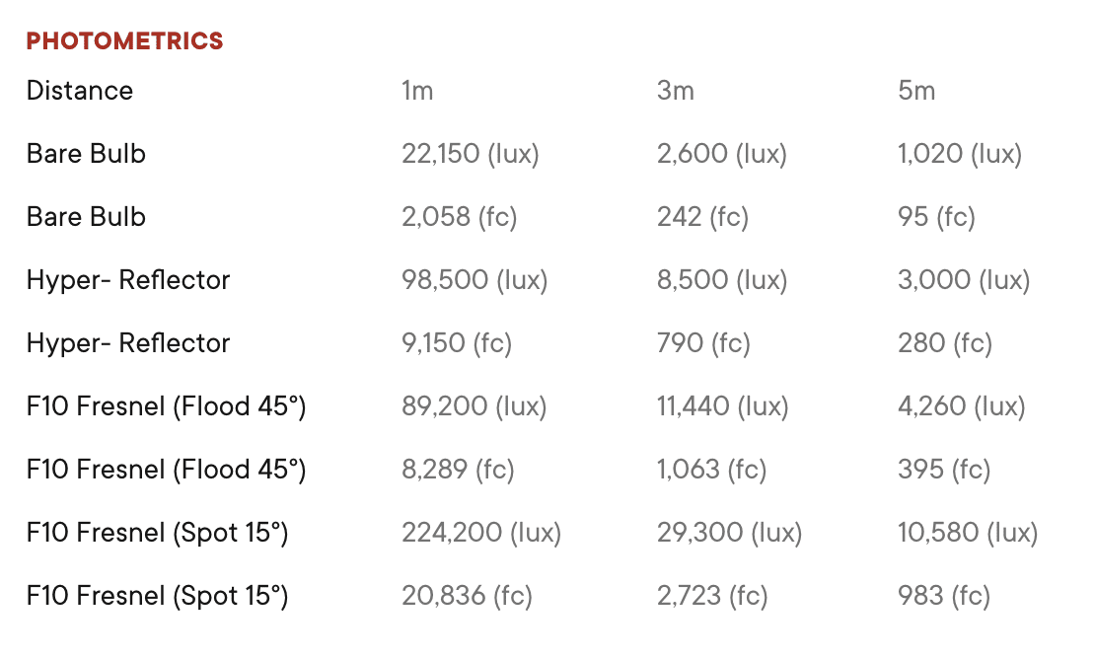Viewport: 1095px width, 659px height.
Task: Select the Hyper- Reflector lux row label
Action: (x=128, y=280)
